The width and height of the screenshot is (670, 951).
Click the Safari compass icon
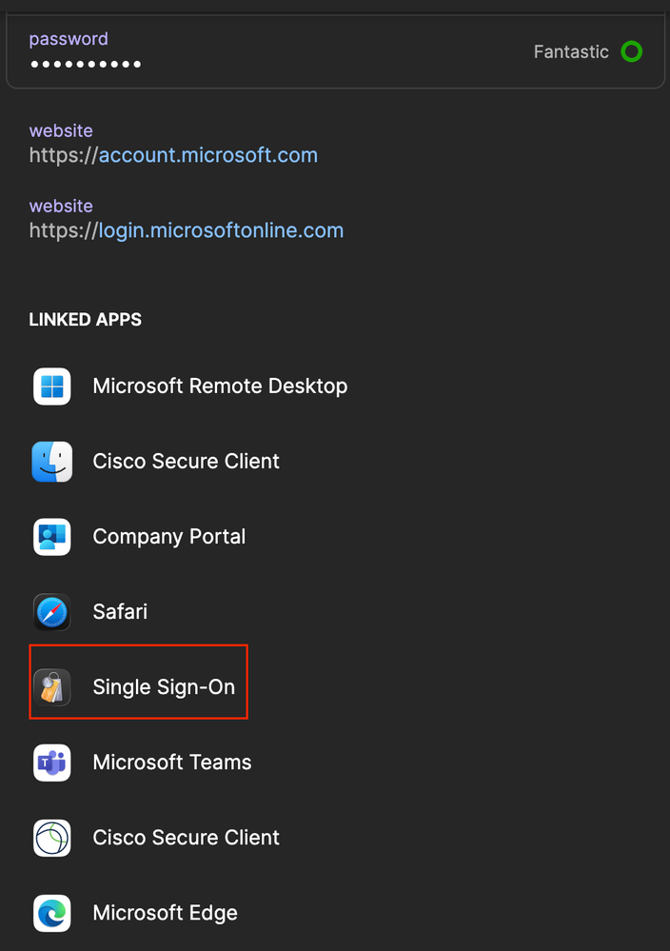click(x=51, y=612)
